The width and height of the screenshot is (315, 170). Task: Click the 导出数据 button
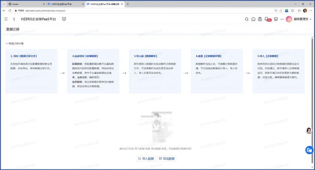pyautogui.click(x=166, y=159)
